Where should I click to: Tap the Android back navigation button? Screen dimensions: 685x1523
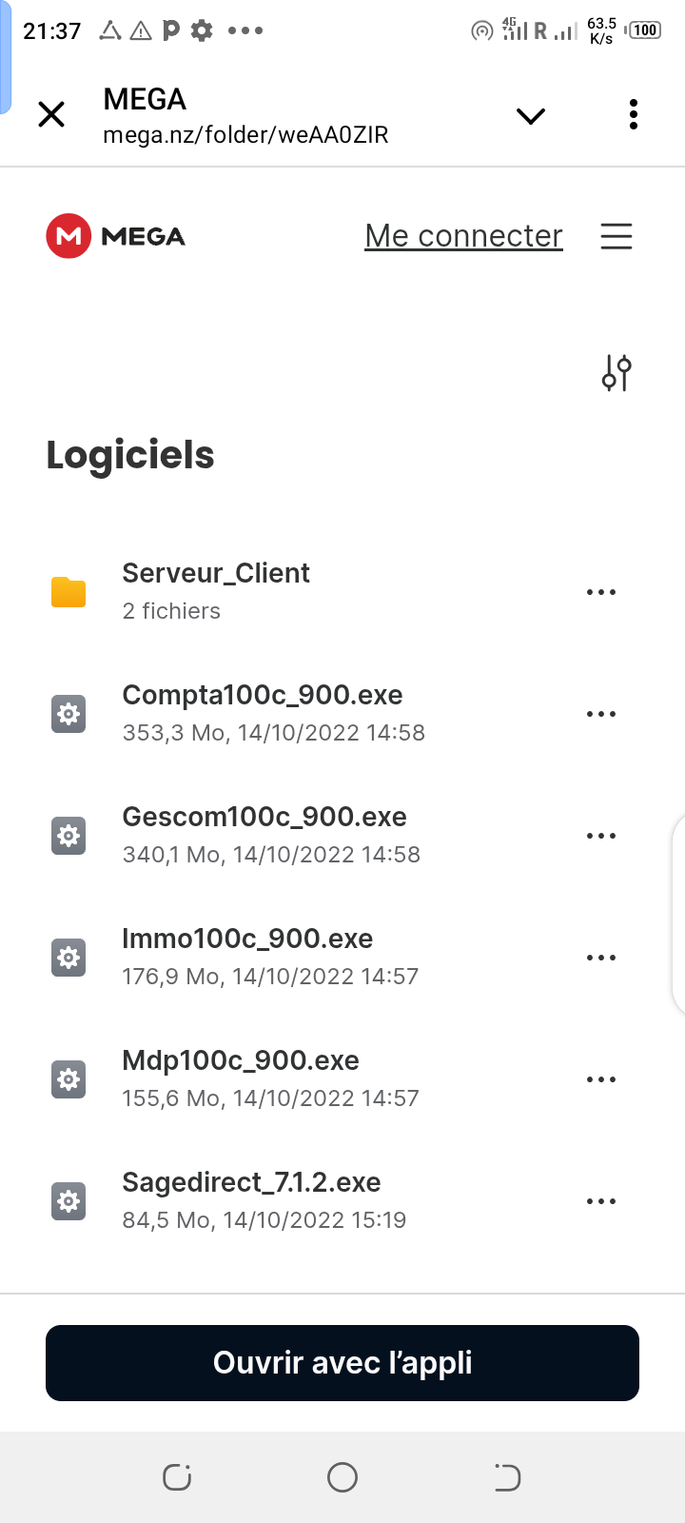pos(507,1477)
